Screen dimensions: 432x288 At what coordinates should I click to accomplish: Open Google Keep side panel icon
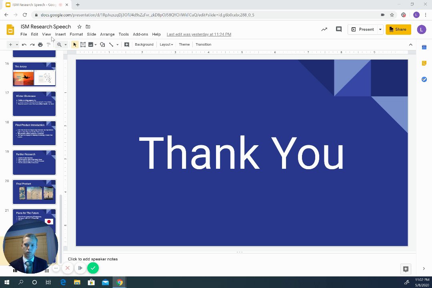pos(424,63)
